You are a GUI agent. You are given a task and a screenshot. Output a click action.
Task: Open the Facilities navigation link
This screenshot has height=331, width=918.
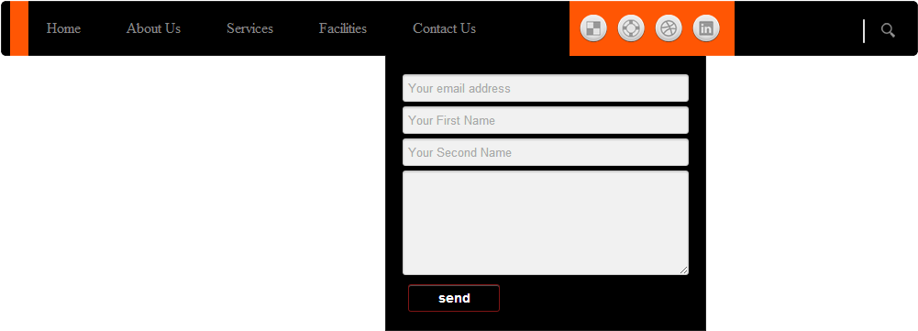point(343,28)
